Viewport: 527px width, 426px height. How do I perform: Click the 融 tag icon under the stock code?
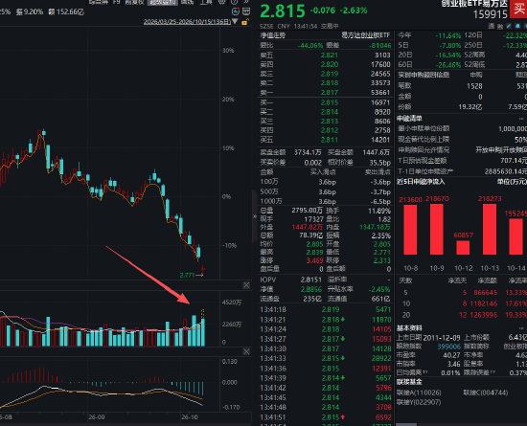500,26
